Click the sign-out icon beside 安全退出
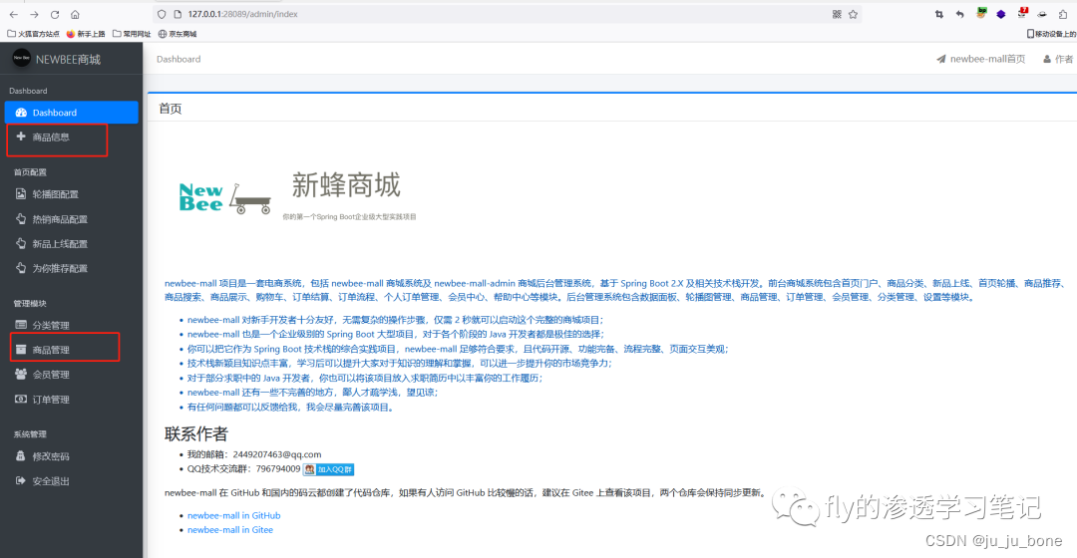The image size is (1077, 558). pos(21,481)
